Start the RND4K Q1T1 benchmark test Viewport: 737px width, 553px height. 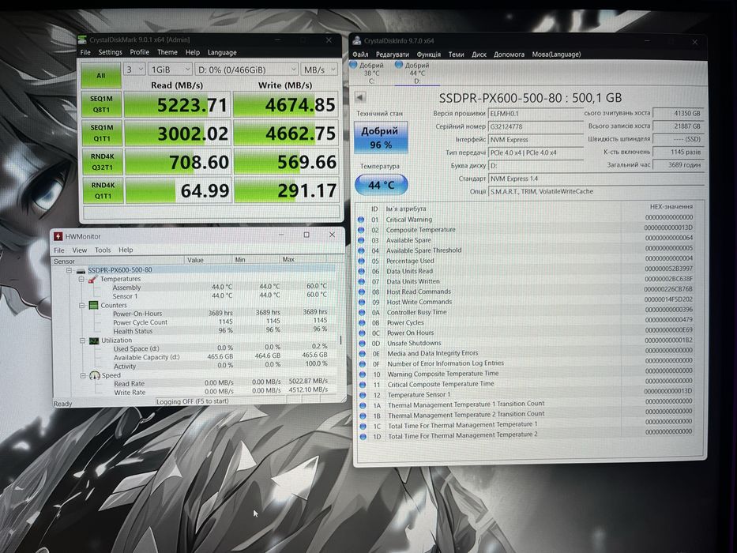click(103, 190)
